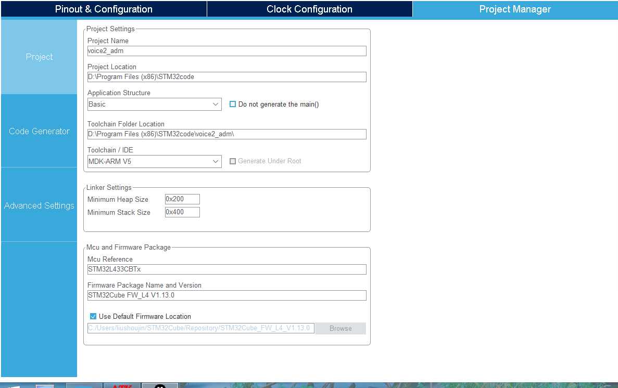
Task: Click the Mcu Reference label
Action: point(110,259)
